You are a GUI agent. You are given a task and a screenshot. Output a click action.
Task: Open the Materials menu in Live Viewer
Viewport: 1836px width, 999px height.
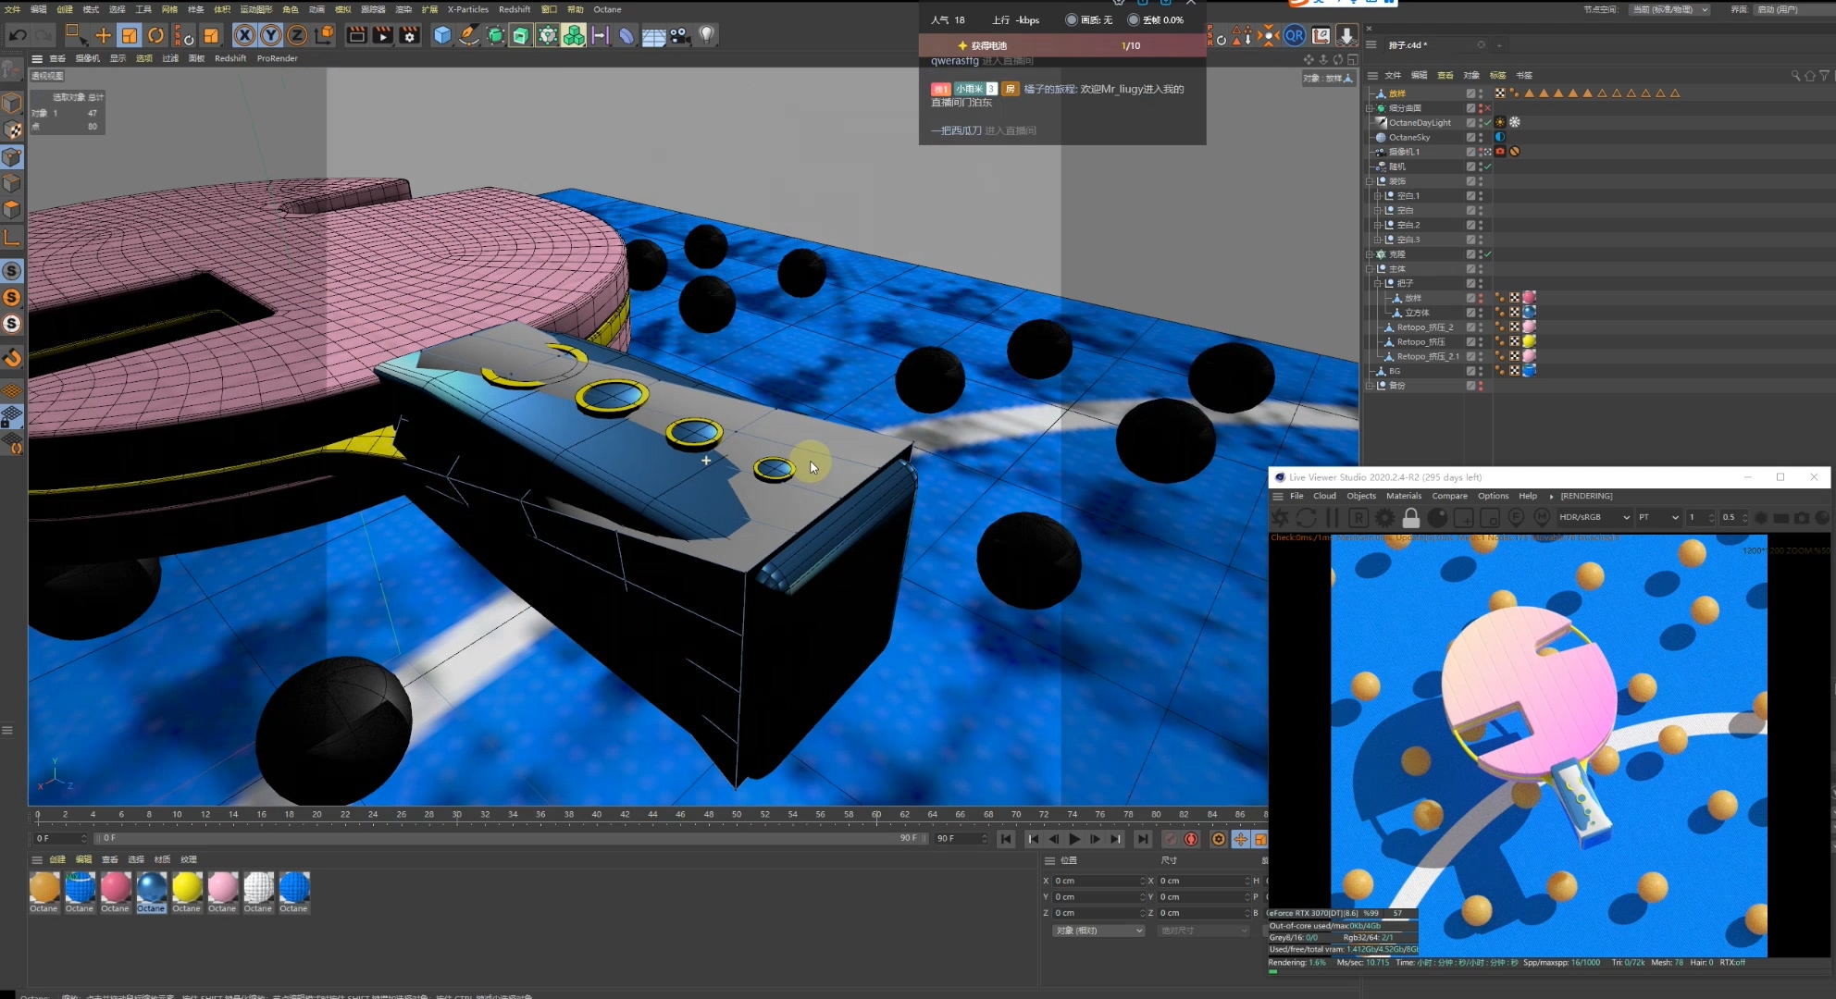pyautogui.click(x=1404, y=496)
